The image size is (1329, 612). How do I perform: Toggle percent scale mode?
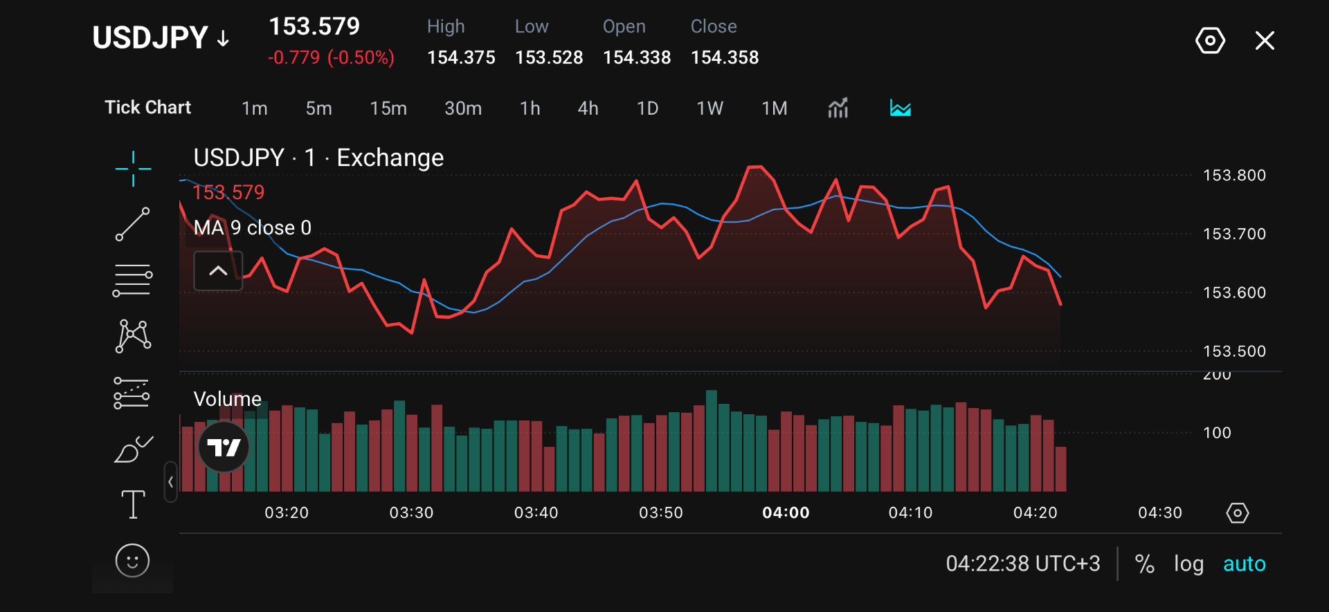1145,564
